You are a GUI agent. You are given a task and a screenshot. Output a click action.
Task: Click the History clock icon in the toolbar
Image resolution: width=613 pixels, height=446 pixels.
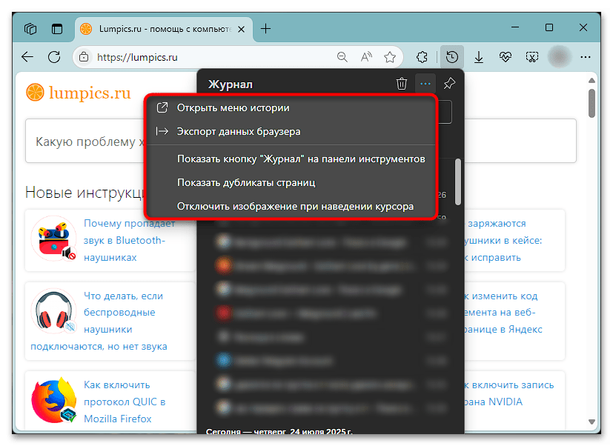(452, 56)
